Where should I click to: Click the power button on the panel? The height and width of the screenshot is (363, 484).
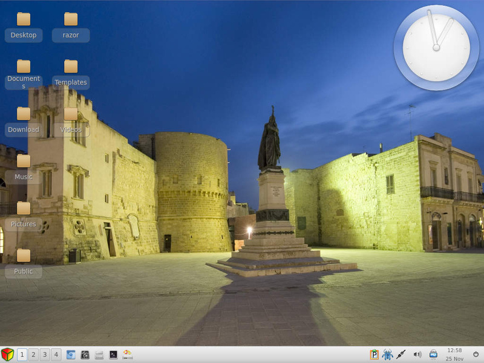pos(476,355)
